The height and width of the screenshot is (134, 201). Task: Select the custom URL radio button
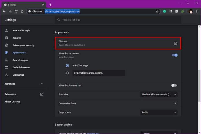coord(67,73)
